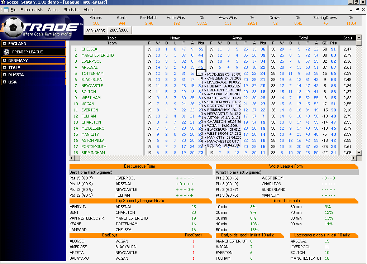
Task: Expand the RUSSIA tree node
Action: point(4,75)
